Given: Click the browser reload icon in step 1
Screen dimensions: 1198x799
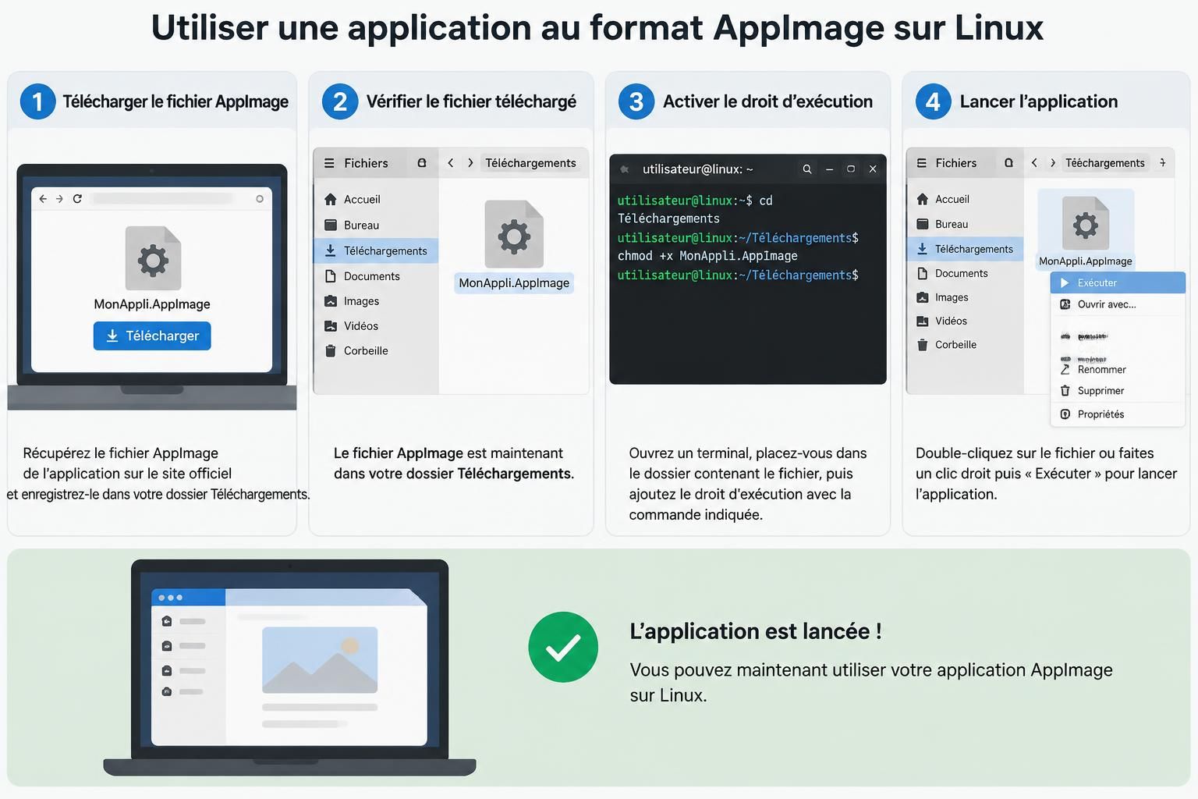Looking at the screenshot, I should coord(77,199).
